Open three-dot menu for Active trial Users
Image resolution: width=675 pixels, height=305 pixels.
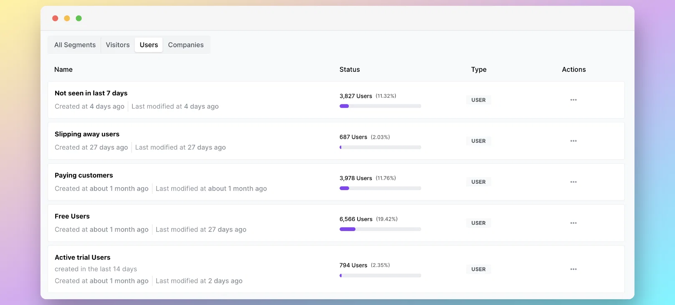[x=573, y=269]
